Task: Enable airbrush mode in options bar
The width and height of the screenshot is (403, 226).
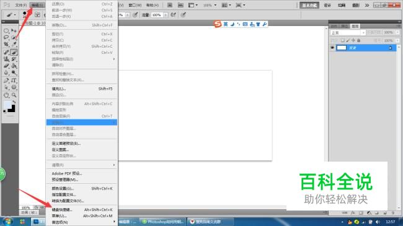Action: point(174,15)
